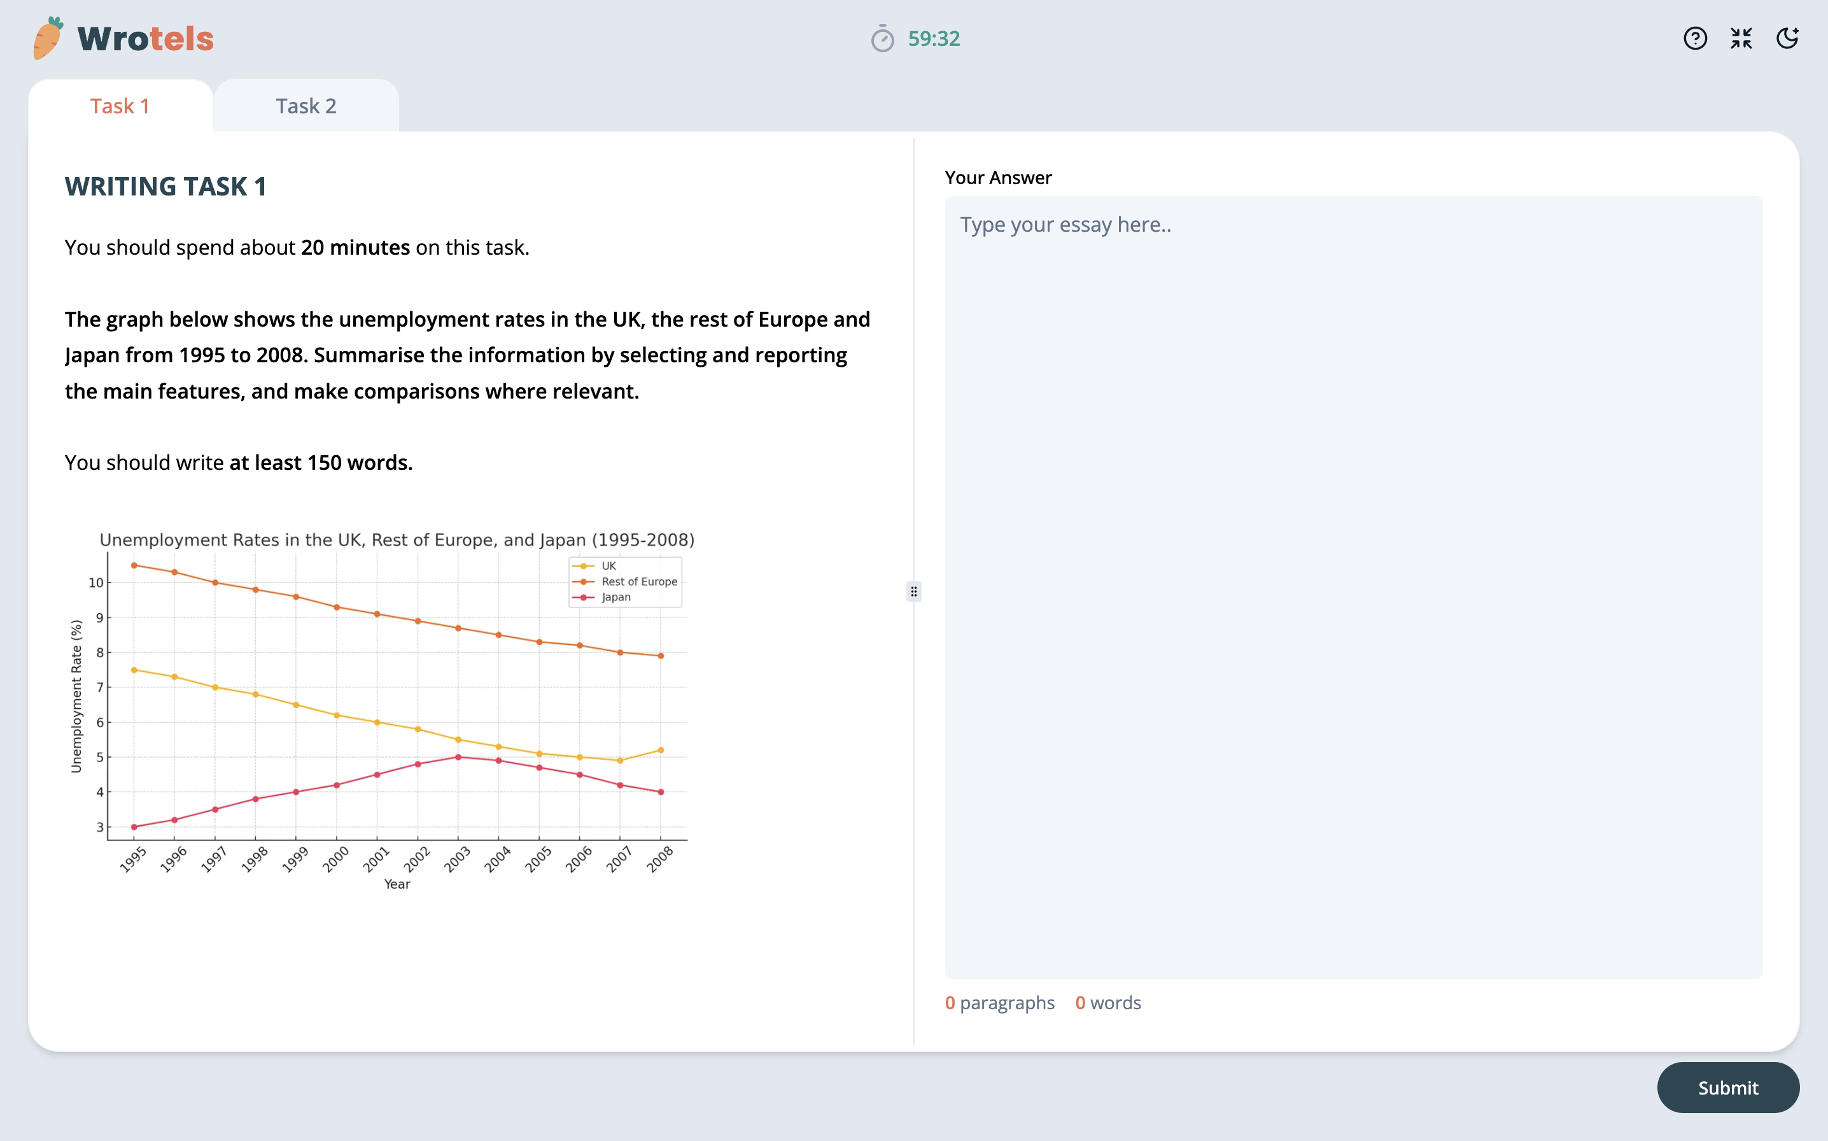Switch to the Task 2 tab

(306, 106)
